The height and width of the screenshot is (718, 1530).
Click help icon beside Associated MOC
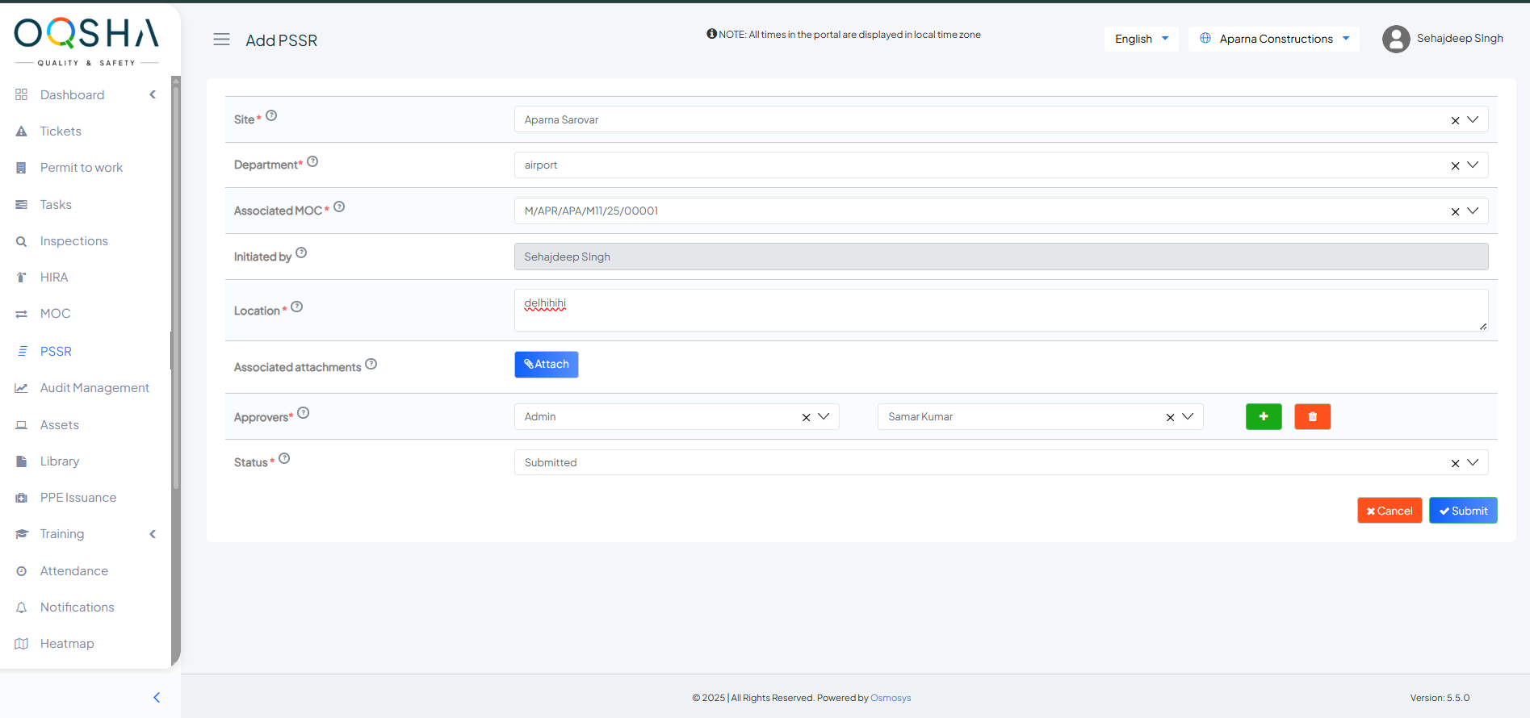click(x=339, y=207)
